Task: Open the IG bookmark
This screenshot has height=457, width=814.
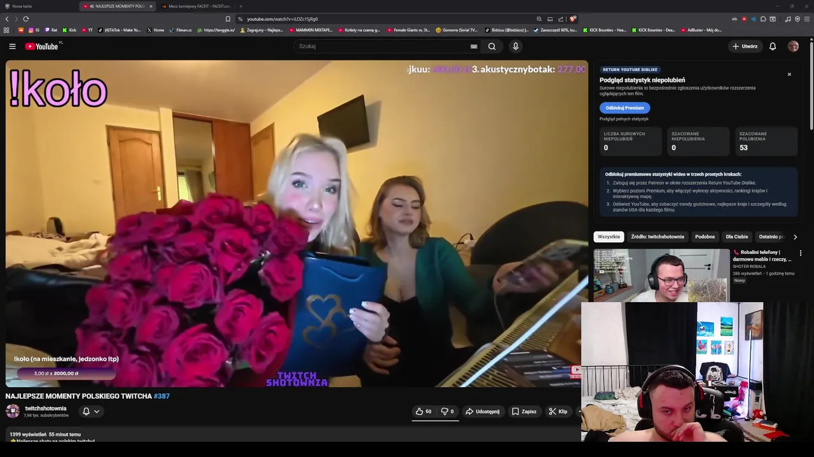Action: pos(34,30)
